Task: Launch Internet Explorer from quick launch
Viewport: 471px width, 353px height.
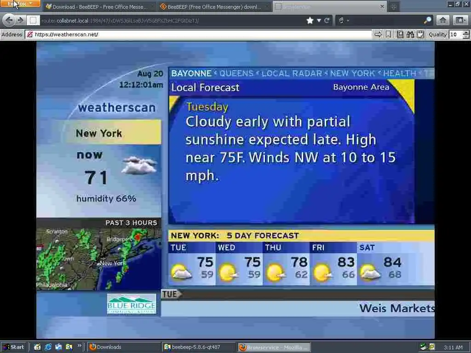Action: pos(48,347)
